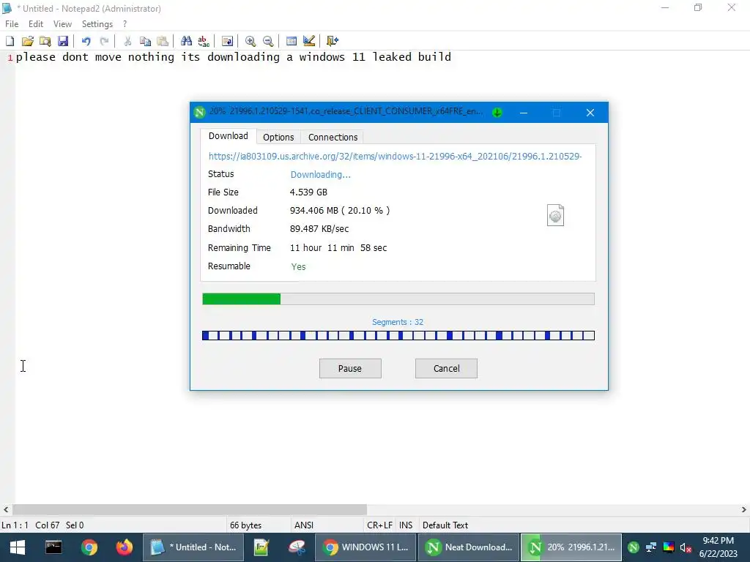Switch to the Connections tab
Screen dimensions: 750x562
click(x=333, y=137)
